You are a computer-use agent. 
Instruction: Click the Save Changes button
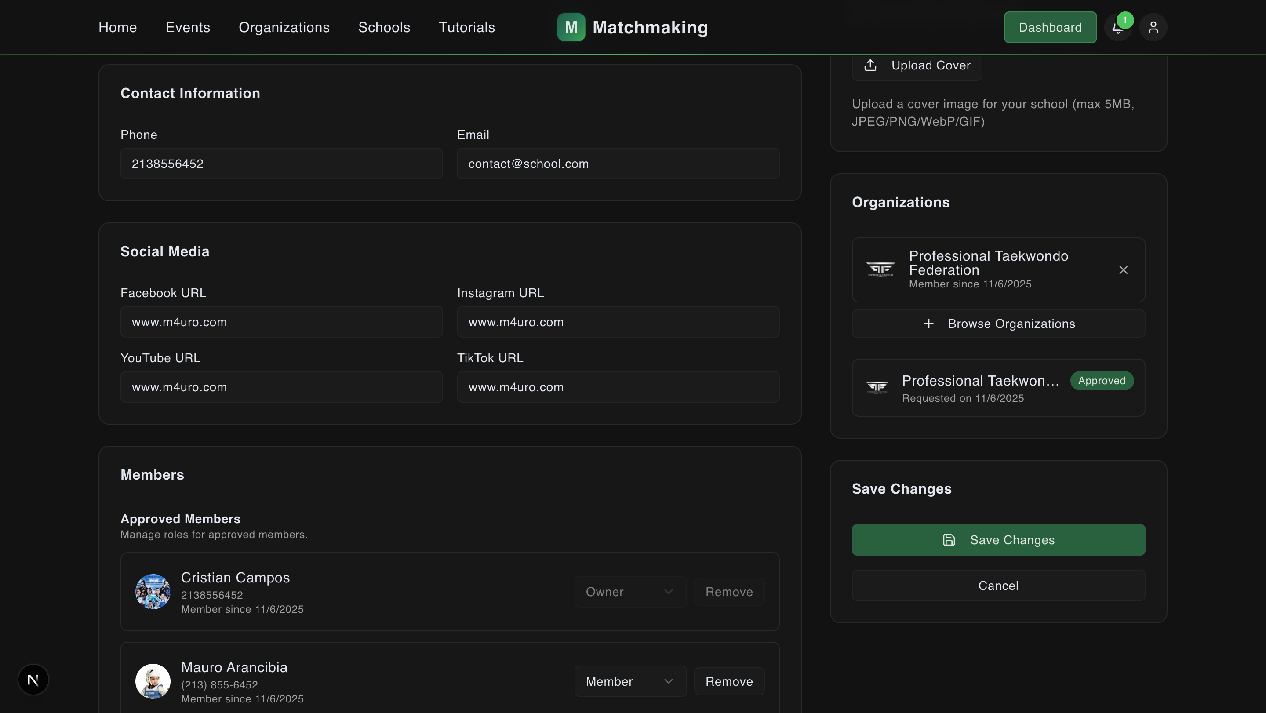click(998, 539)
